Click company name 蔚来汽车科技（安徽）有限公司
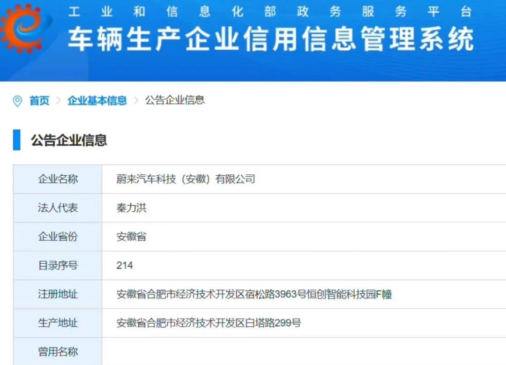Image resolution: width=506 pixels, height=365 pixels. (186, 179)
